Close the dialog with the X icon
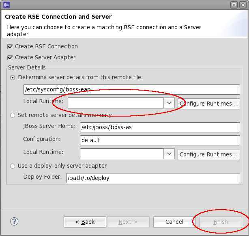Viewport: 249px width, 236px height. (x=243, y=5)
